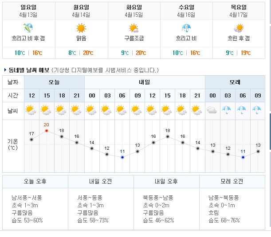Click the umbrella icon at 모레 03 hour
Image resolution: width=271 pixels, height=237 pixels.
tap(226, 110)
